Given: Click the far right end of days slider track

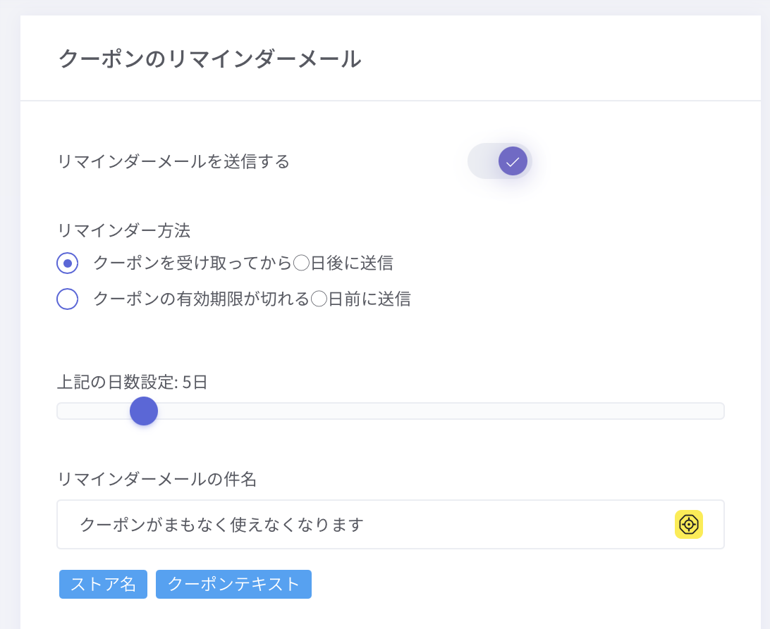Looking at the screenshot, I should click(719, 411).
